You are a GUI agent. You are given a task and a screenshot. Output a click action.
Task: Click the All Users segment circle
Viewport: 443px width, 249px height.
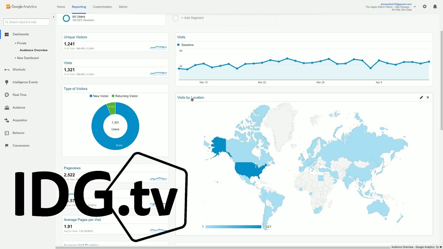coord(66,18)
